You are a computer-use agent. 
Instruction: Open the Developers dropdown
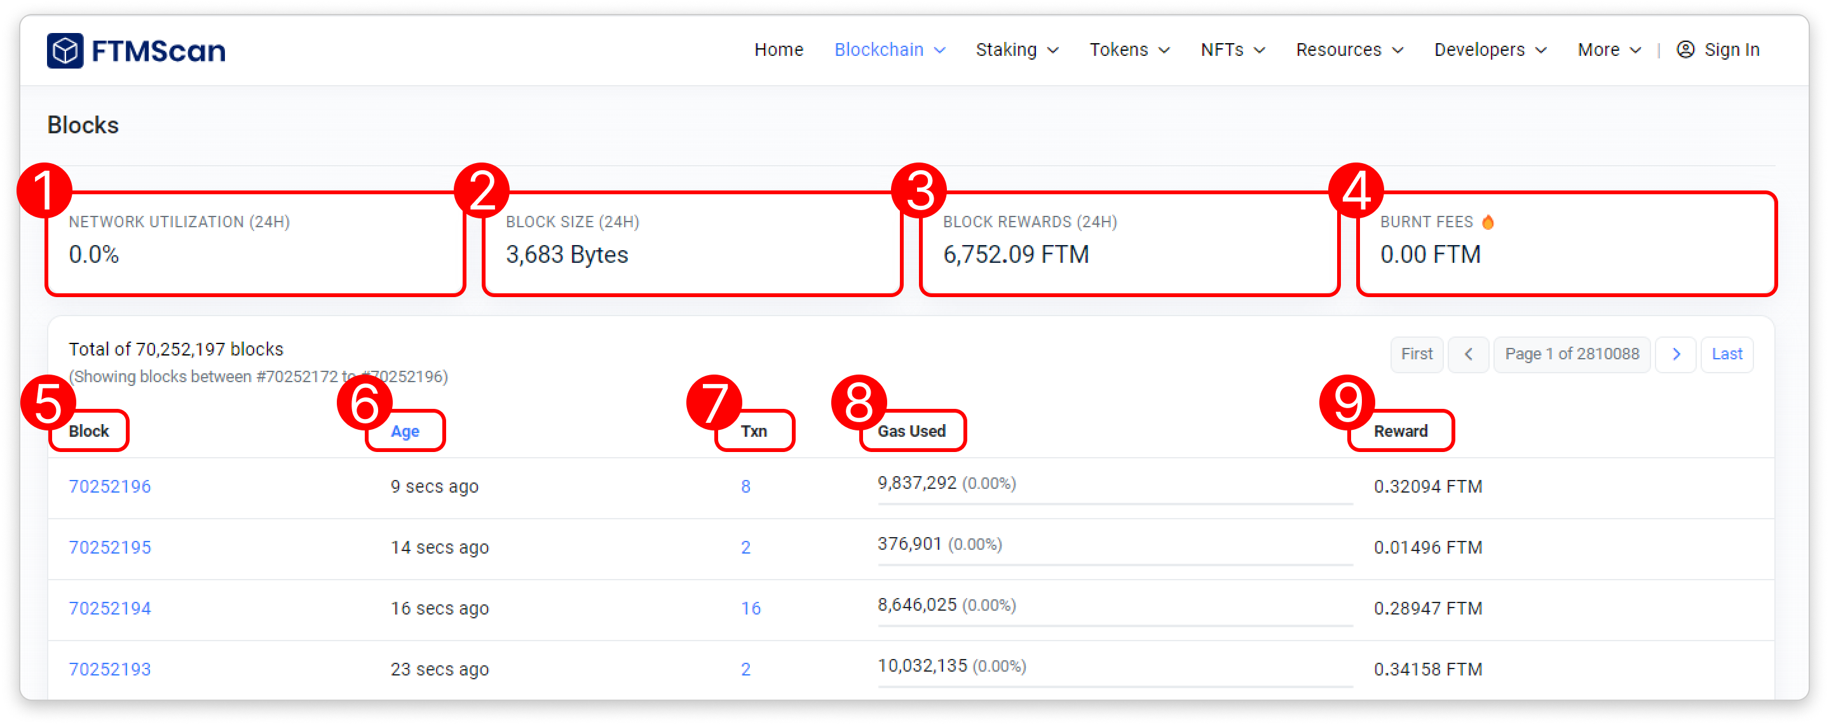[x=1490, y=50]
